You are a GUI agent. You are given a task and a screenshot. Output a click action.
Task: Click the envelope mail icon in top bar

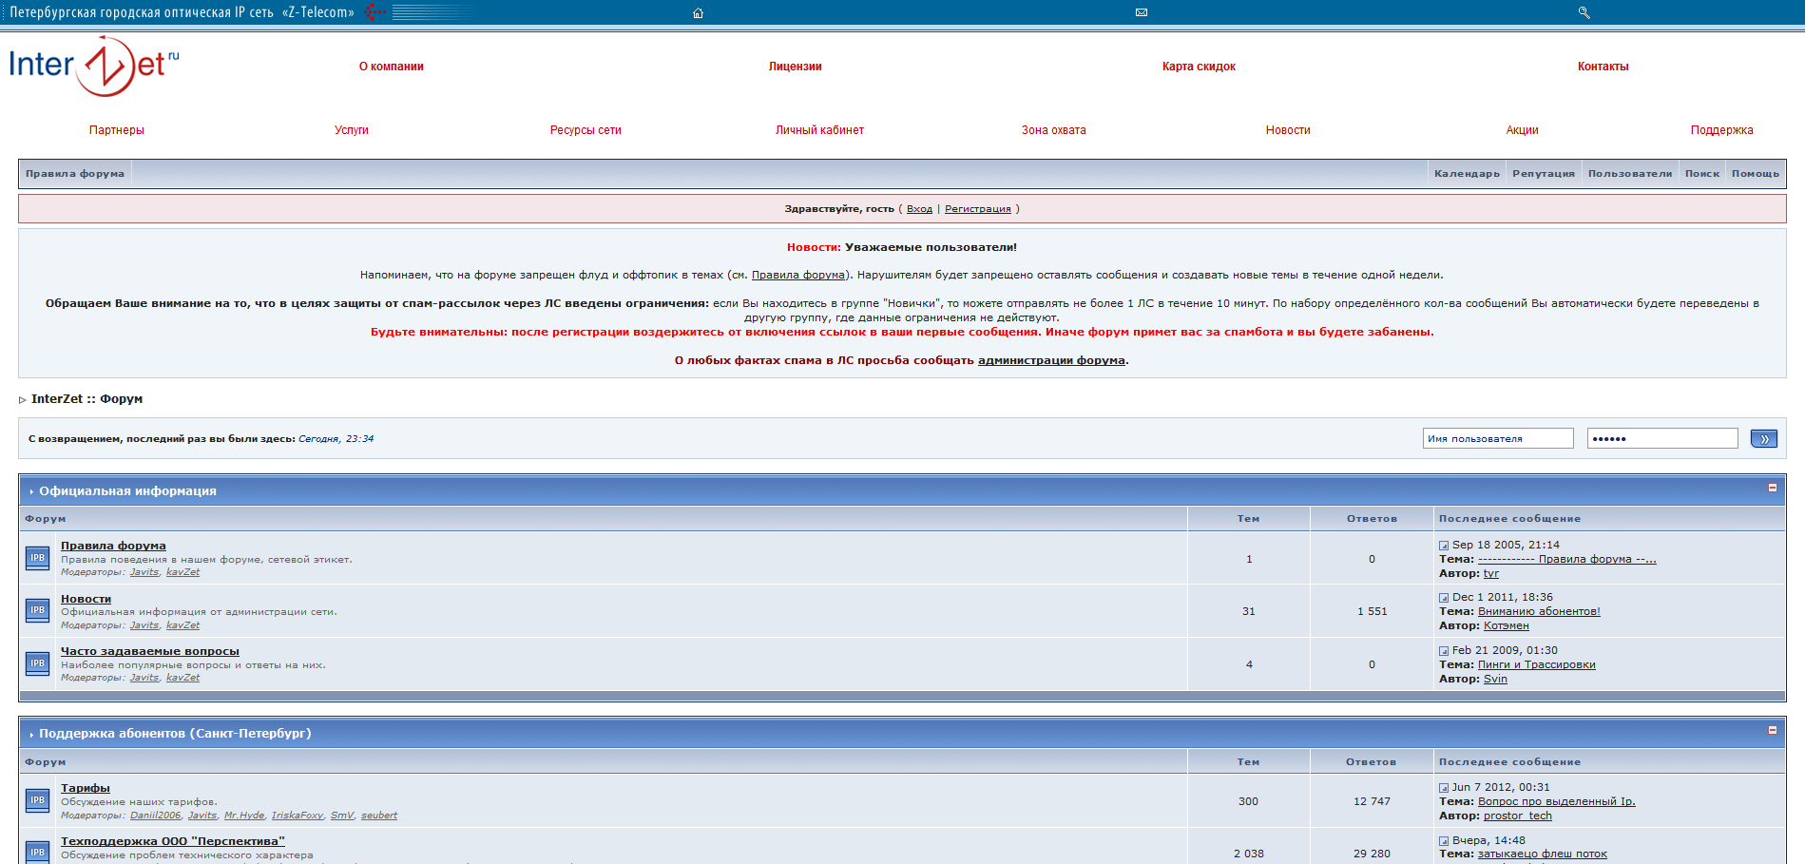tap(1142, 12)
